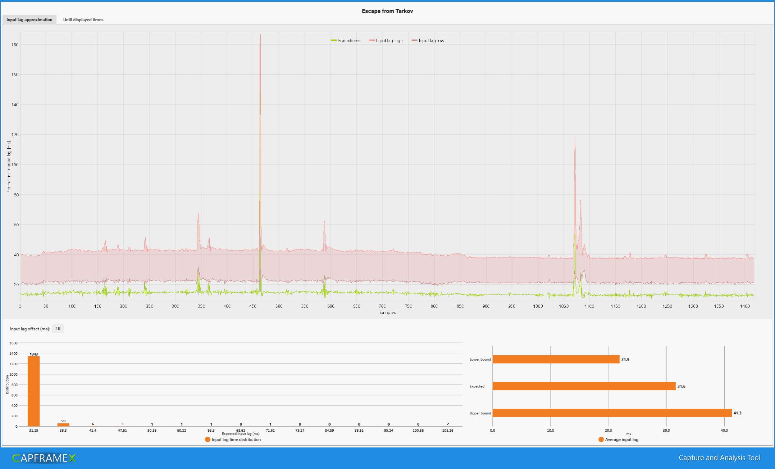This screenshot has height=469, width=775.
Task: Click the 47.61 histogram axis label
Action: (x=122, y=430)
